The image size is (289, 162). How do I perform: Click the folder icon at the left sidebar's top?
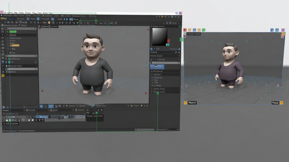2,29
